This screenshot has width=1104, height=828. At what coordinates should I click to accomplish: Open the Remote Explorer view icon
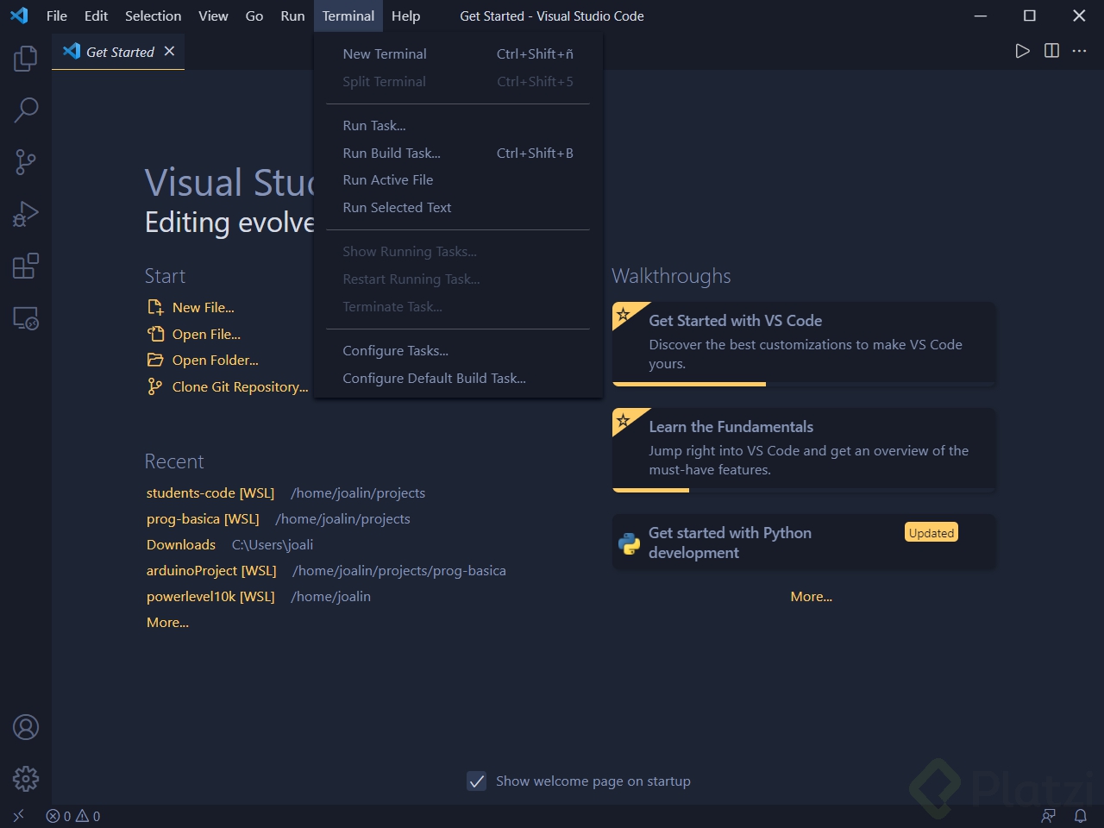coord(26,318)
